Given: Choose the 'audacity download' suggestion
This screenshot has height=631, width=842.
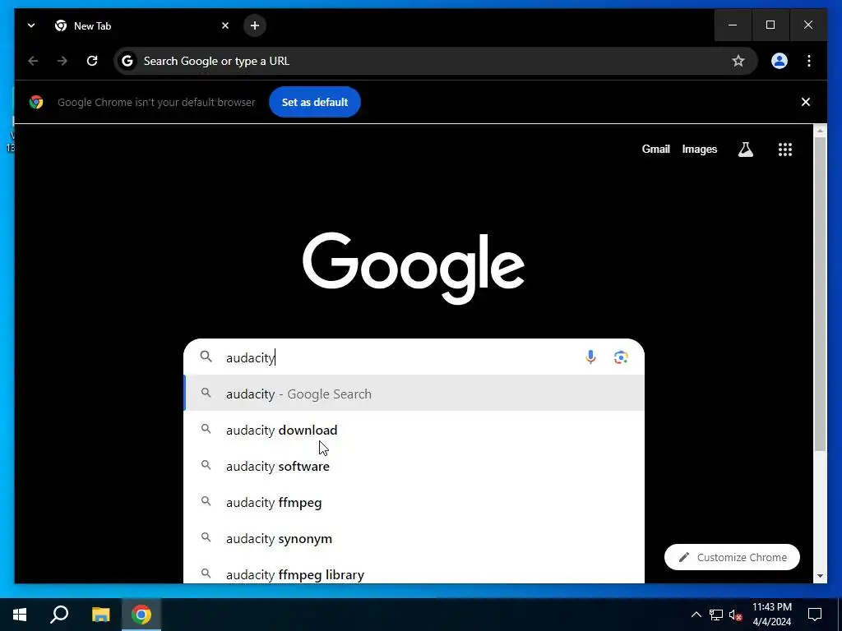Looking at the screenshot, I should (414, 430).
